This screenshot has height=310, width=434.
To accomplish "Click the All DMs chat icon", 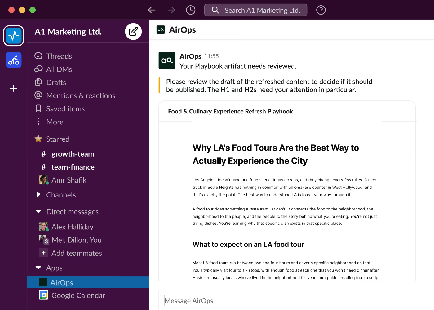I will pyautogui.click(x=38, y=69).
